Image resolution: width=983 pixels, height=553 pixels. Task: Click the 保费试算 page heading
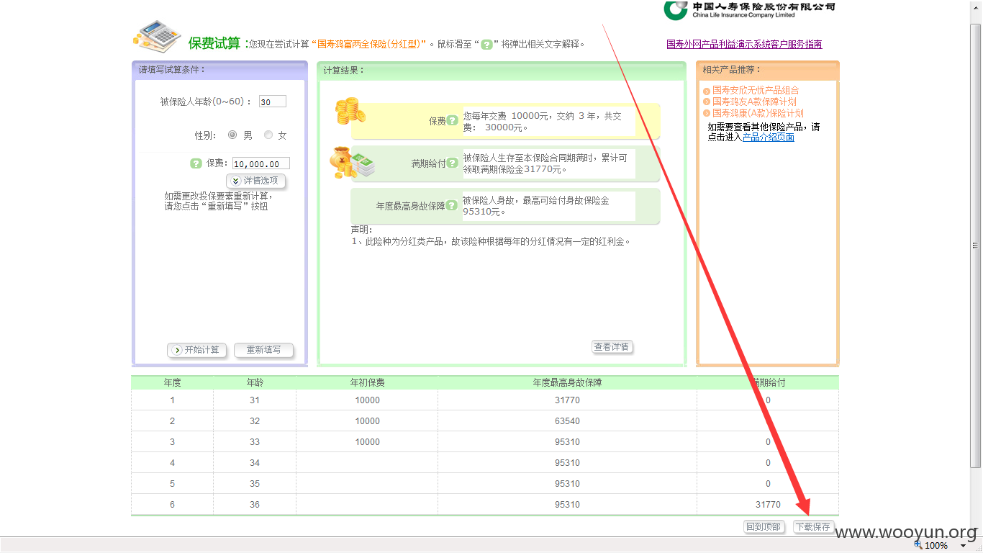(x=214, y=43)
